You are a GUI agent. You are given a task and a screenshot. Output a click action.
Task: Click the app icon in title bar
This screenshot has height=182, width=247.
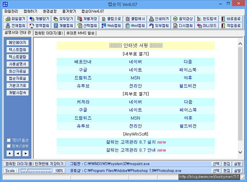click(x=5, y=4)
